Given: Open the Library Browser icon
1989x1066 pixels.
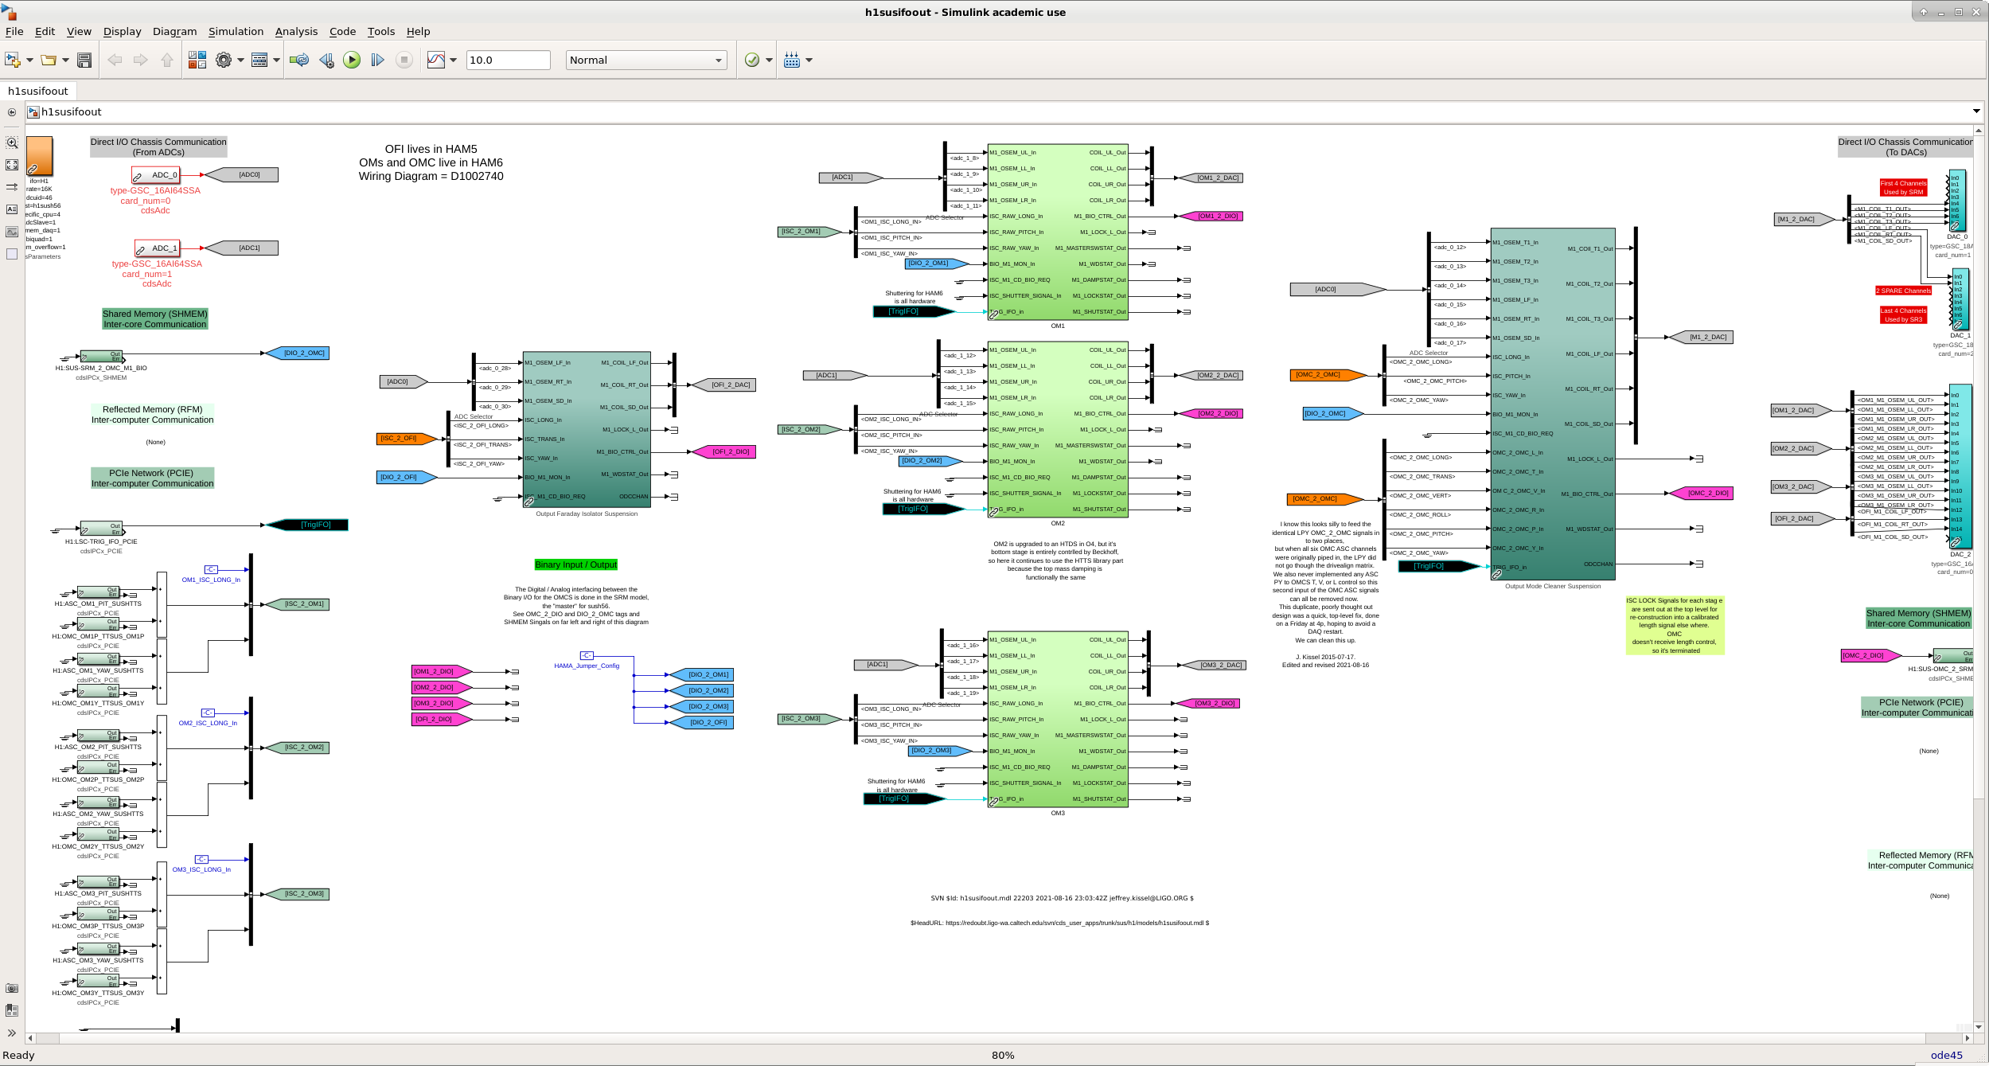Looking at the screenshot, I should [x=197, y=60].
